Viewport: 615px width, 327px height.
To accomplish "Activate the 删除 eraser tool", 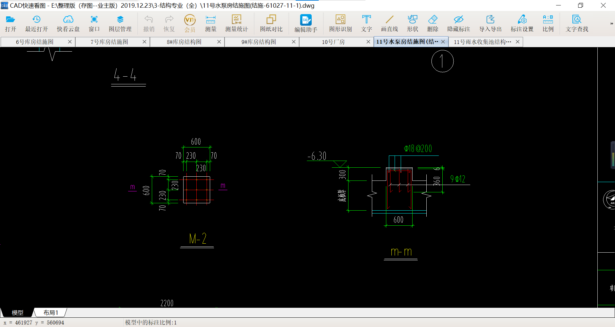I will coord(433,23).
